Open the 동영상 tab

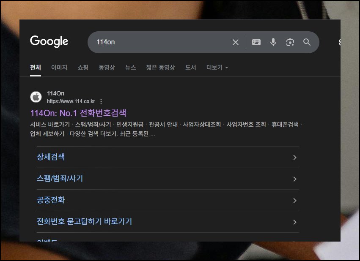point(107,68)
